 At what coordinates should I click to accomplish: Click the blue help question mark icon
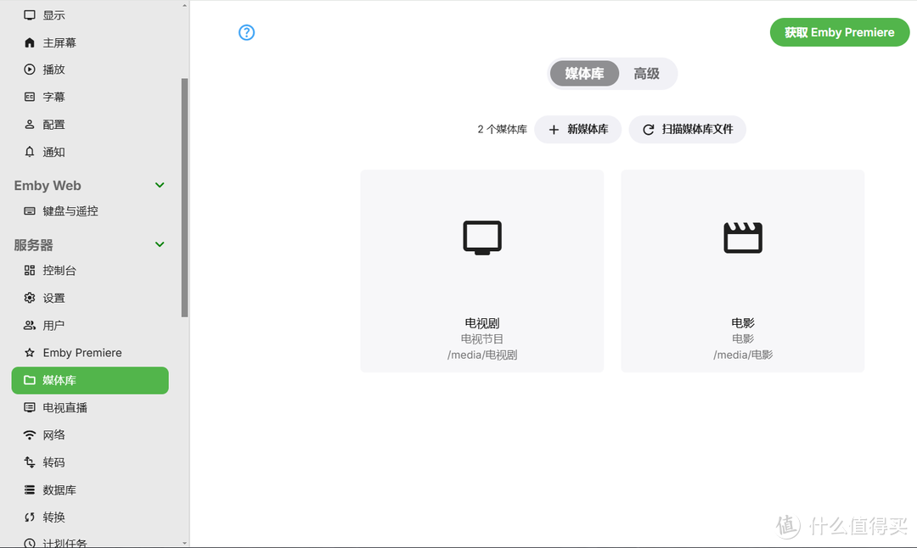coord(247,33)
